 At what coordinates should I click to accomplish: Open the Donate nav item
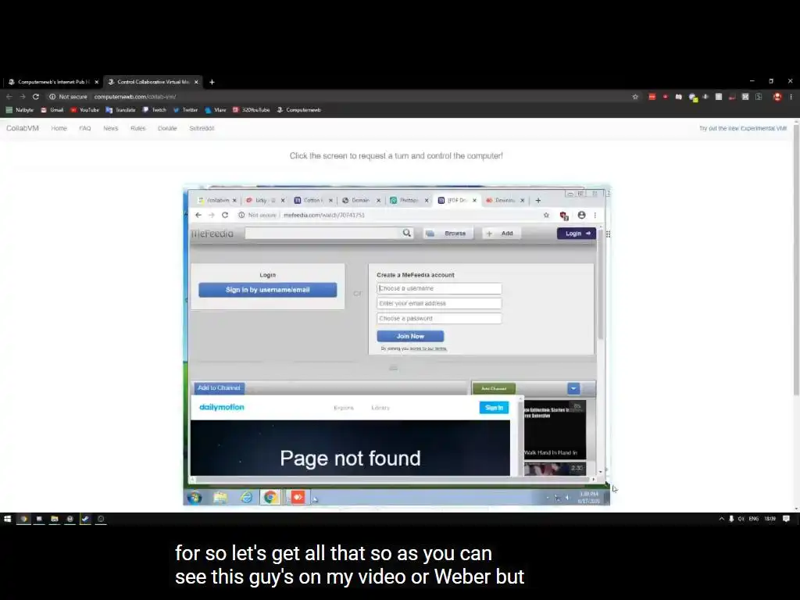click(167, 128)
